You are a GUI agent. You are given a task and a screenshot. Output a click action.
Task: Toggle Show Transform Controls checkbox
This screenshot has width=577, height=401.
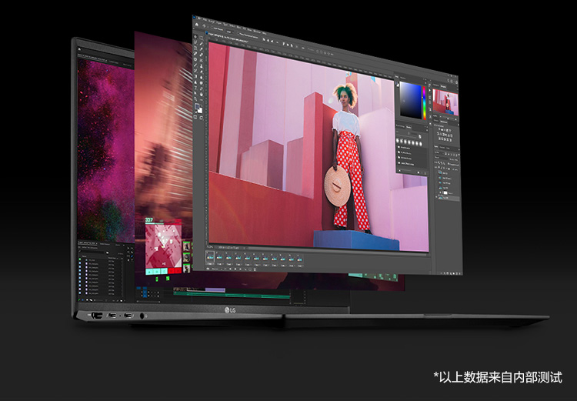(238, 34)
